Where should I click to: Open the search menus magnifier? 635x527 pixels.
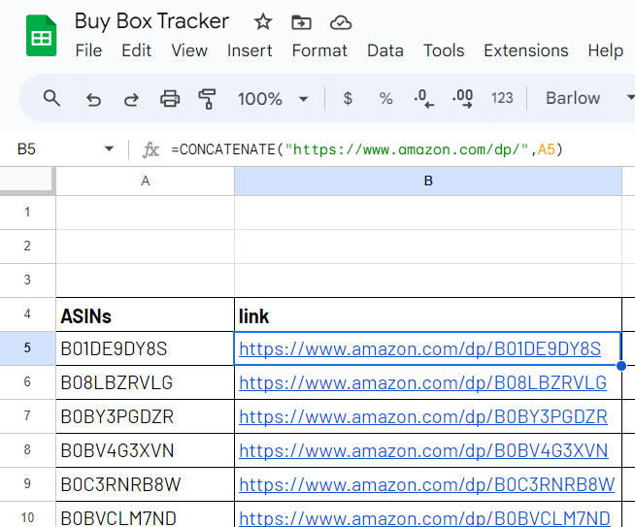tap(52, 98)
